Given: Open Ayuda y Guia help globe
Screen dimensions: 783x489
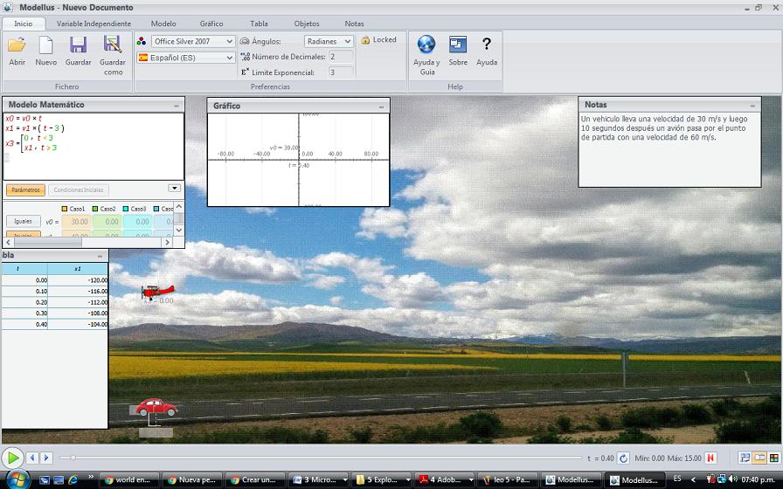Looking at the screenshot, I should [x=426, y=55].
